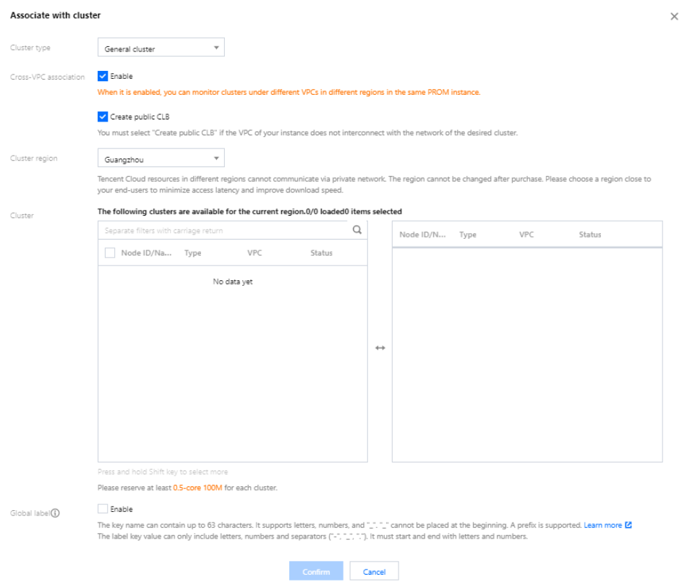Open the Cluster region dropdown
Image resolution: width=687 pixels, height=587 pixels.
coord(161,158)
